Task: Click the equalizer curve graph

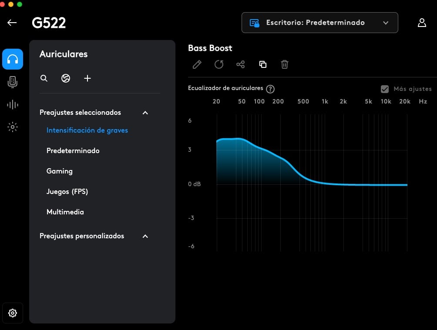Action: tap(312, 183)
